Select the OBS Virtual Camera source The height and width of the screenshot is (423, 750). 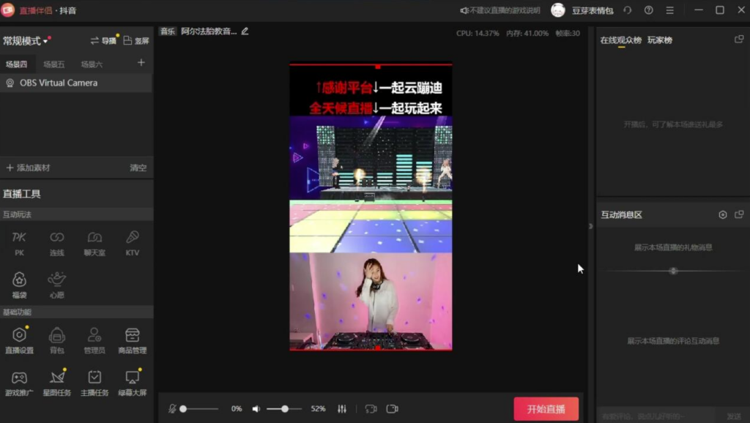(76, 83)
